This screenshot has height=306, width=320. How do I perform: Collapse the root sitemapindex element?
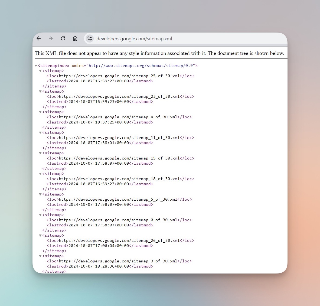click(x=36, y=66)
